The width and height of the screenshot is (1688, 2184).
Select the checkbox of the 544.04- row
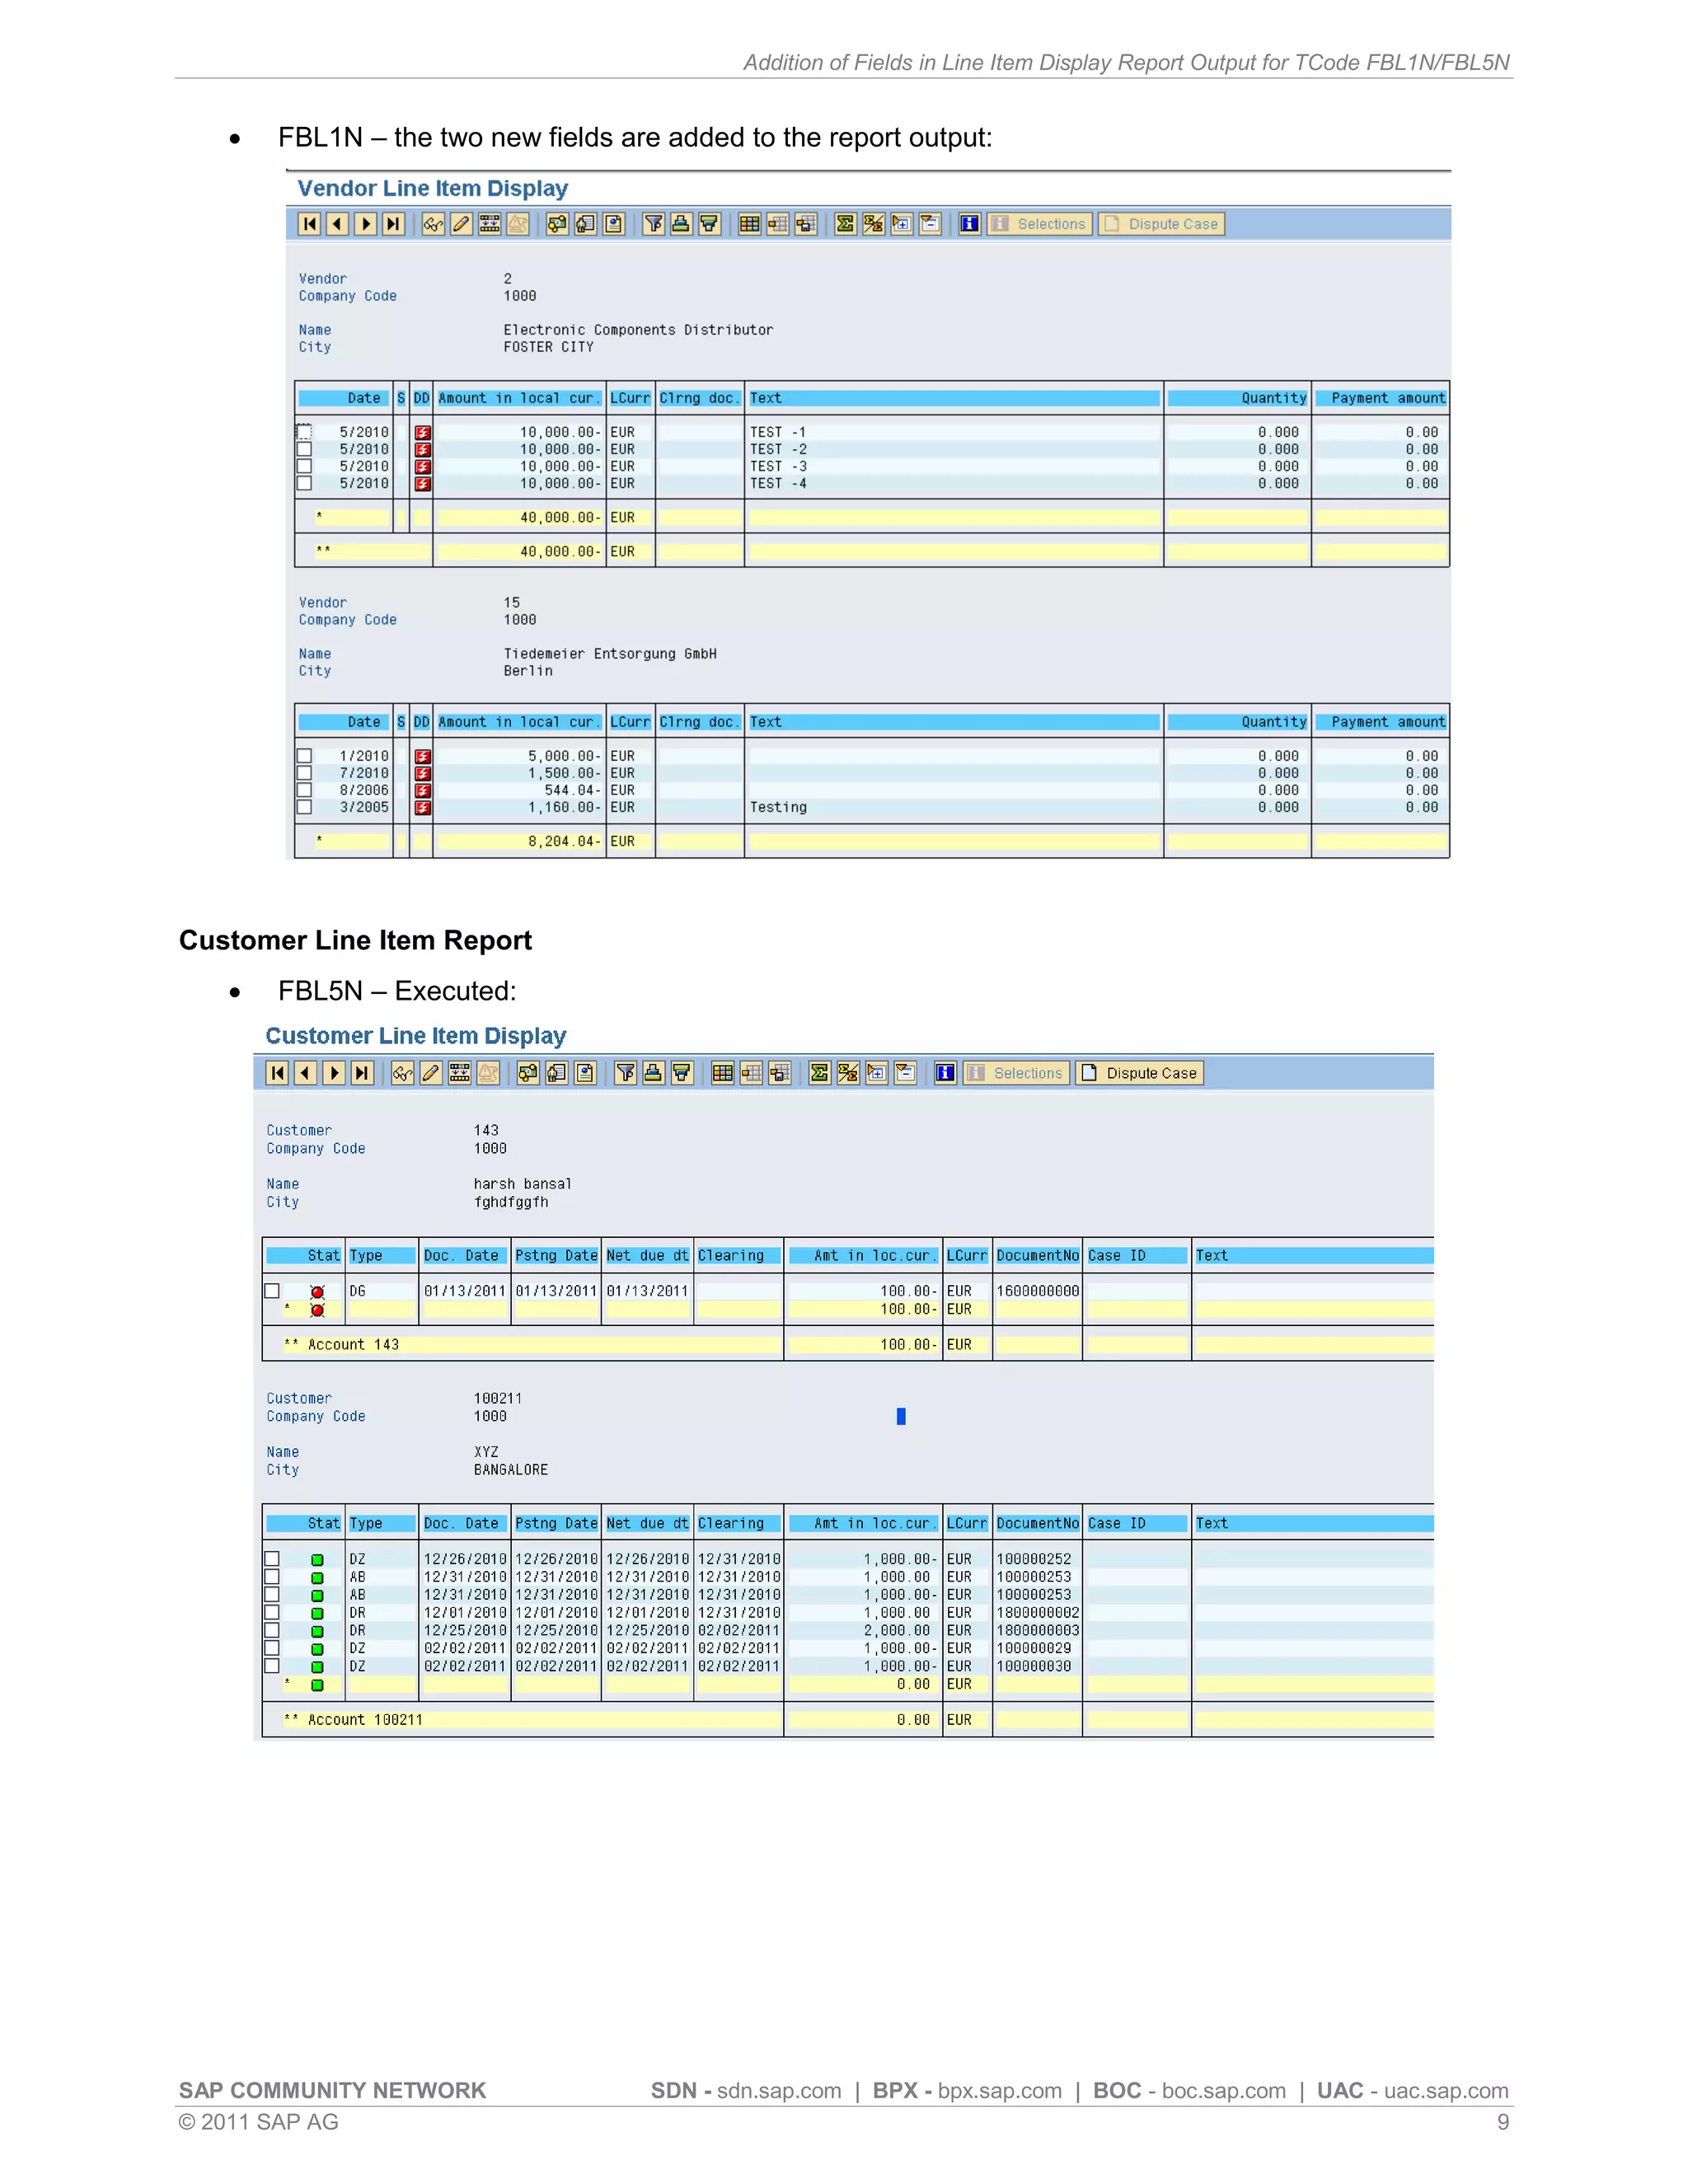304,790
